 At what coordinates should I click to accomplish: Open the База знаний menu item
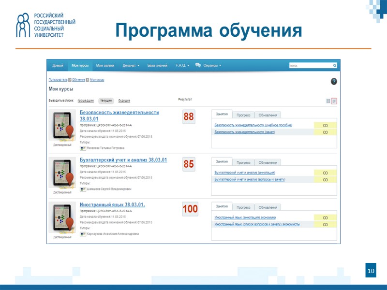point(157,65)
